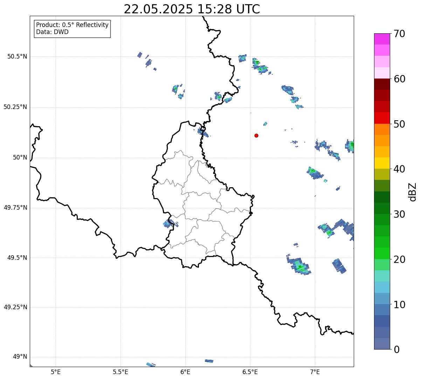Pick the darkest maroon segment just below 60
Screen dimensions: 421x379
tap(382, 84)
